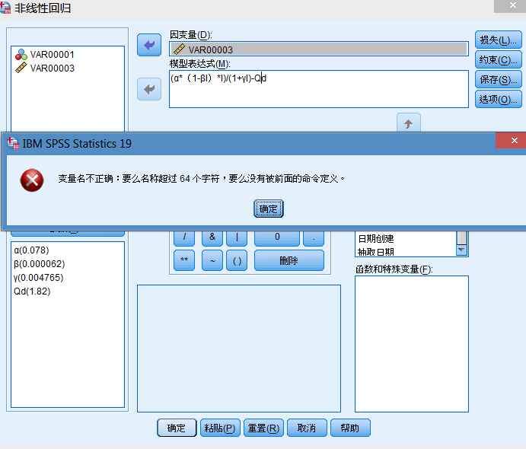
Task: Click the Cancel (取消) button
Action: pos(307,428)
